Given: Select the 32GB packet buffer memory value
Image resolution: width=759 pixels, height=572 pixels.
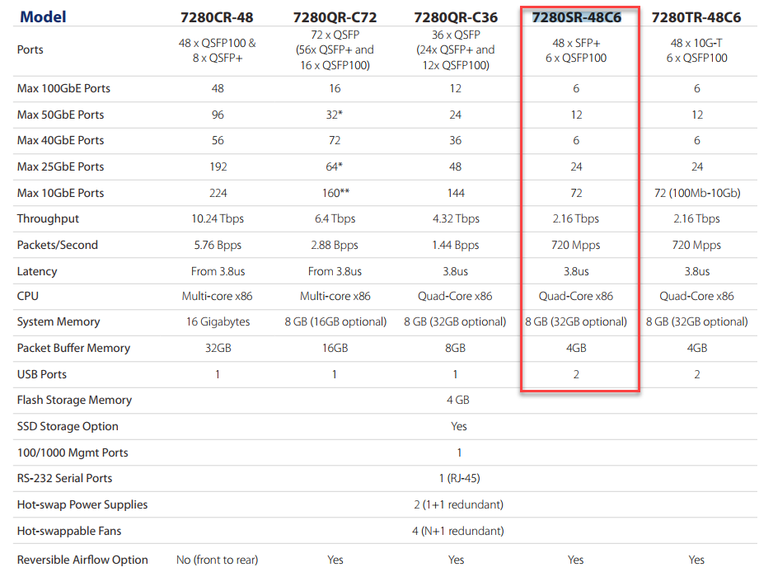Looking at the screenshot, I should point(218,348).
